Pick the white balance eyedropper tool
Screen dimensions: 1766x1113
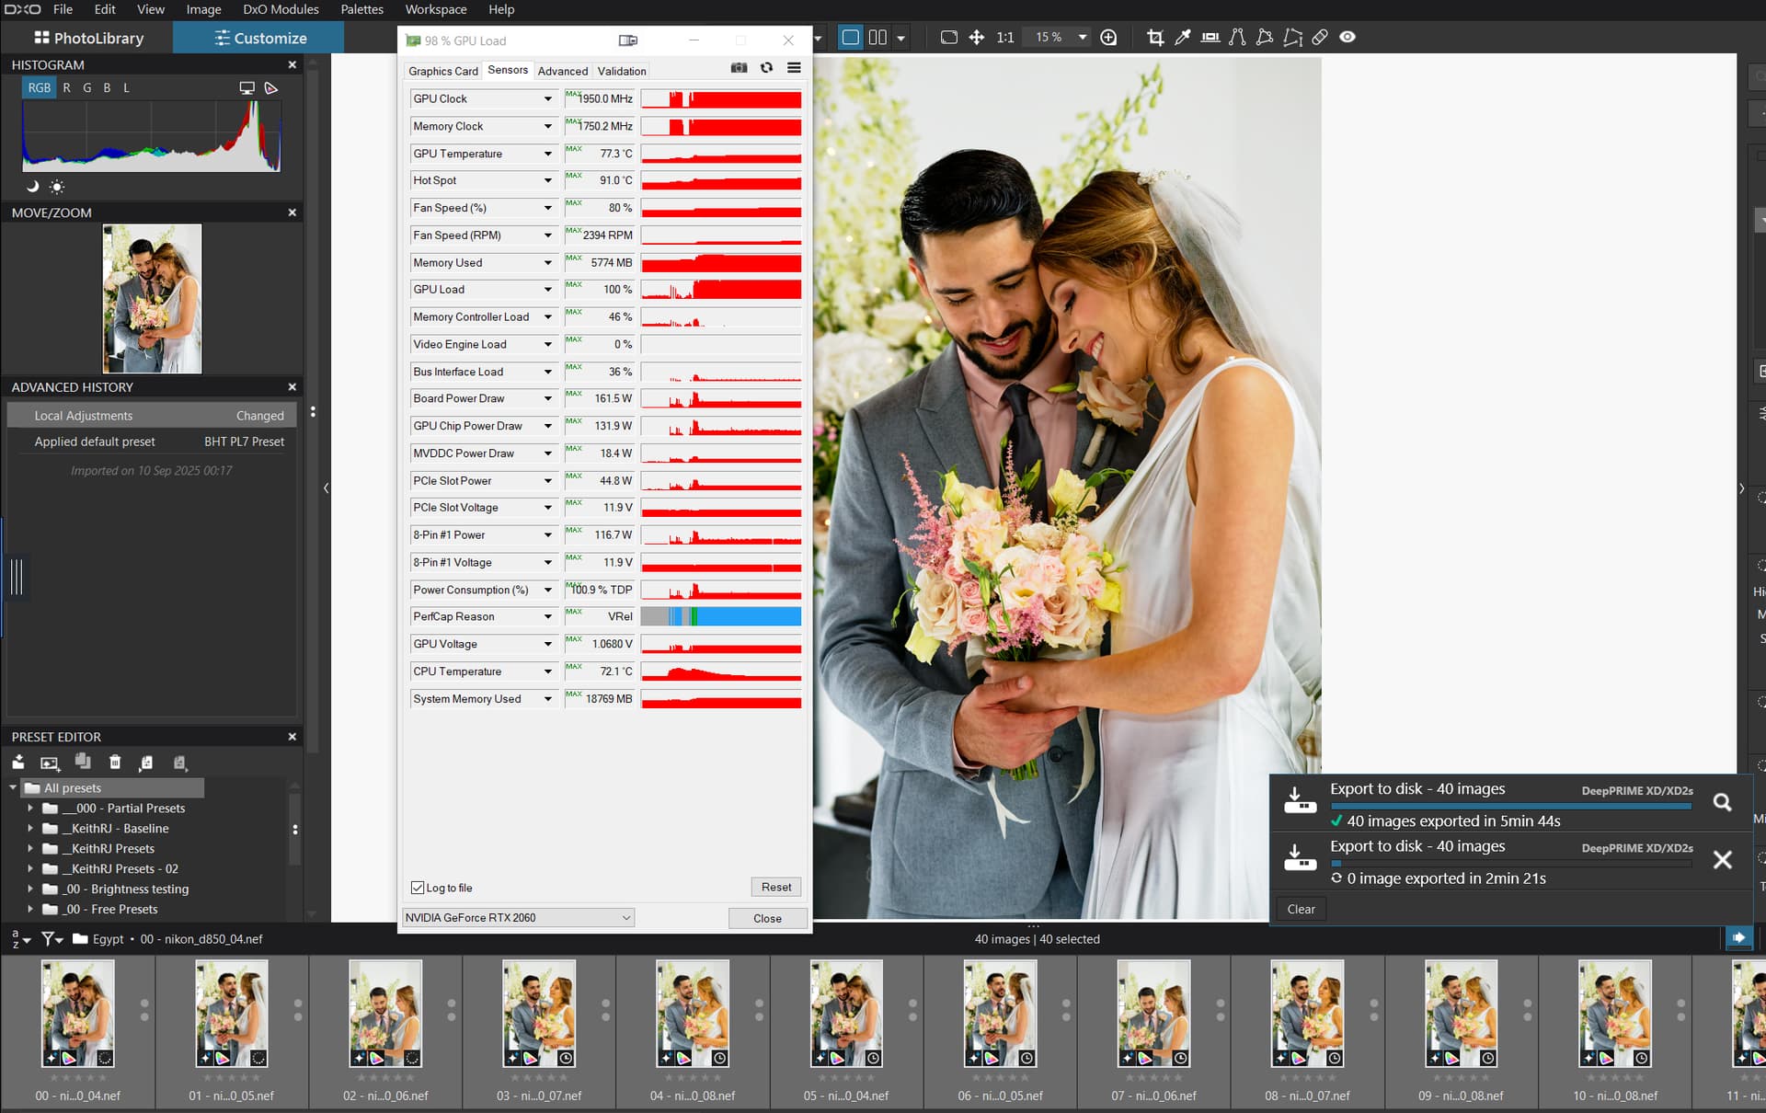(1183, 38)
